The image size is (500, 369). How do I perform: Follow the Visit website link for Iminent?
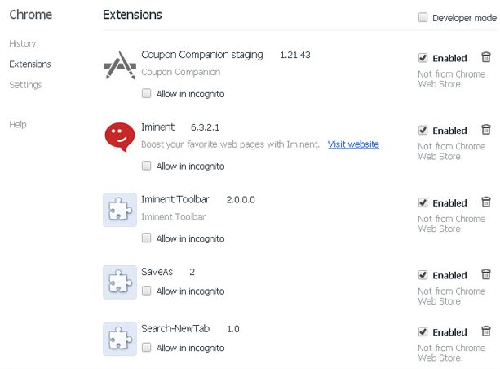point(353,144)
